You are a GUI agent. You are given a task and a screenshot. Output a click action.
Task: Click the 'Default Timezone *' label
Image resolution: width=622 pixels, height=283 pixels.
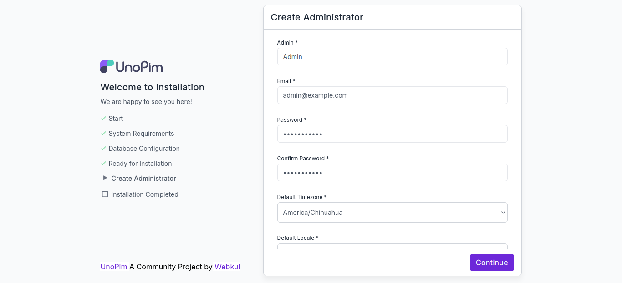coord(302,197)
